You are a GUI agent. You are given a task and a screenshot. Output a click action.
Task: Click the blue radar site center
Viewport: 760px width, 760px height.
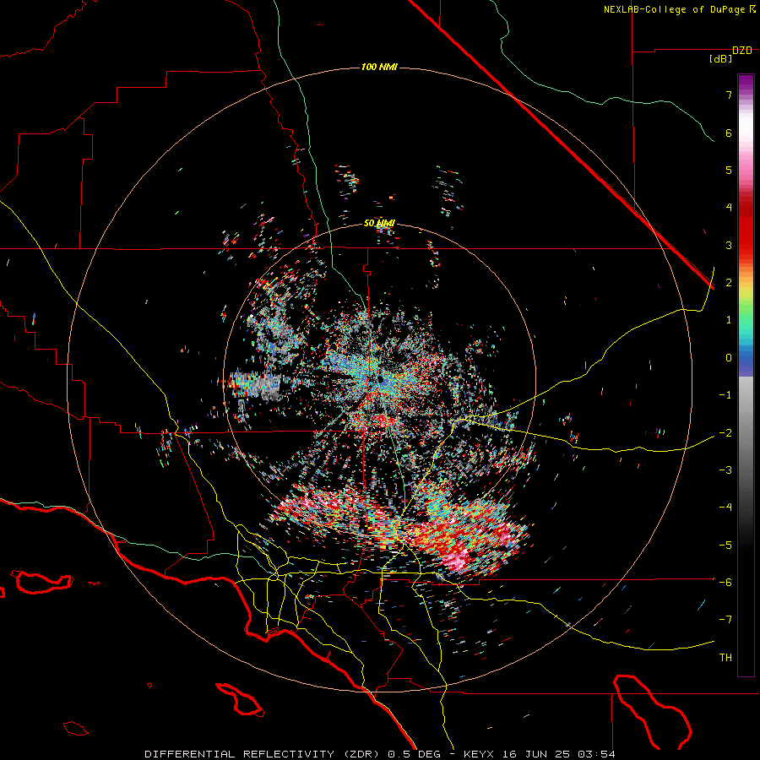383,380
